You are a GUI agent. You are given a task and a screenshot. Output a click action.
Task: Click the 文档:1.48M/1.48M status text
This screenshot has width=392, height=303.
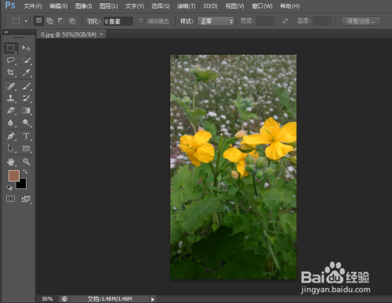click(x=110, y=299)
